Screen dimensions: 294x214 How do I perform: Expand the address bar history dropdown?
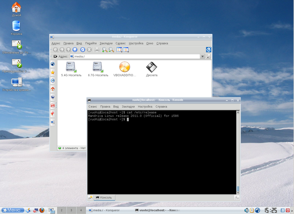pos(202,57)
